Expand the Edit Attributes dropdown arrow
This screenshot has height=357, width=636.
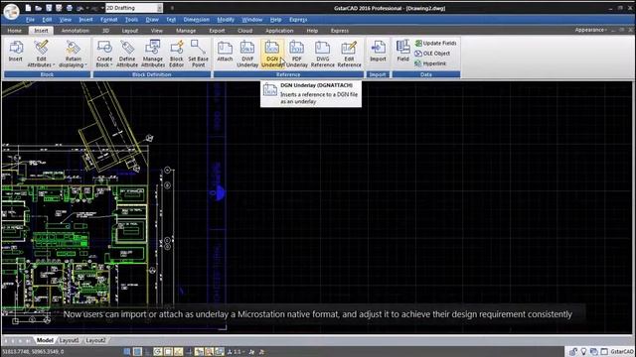point(54,65)
